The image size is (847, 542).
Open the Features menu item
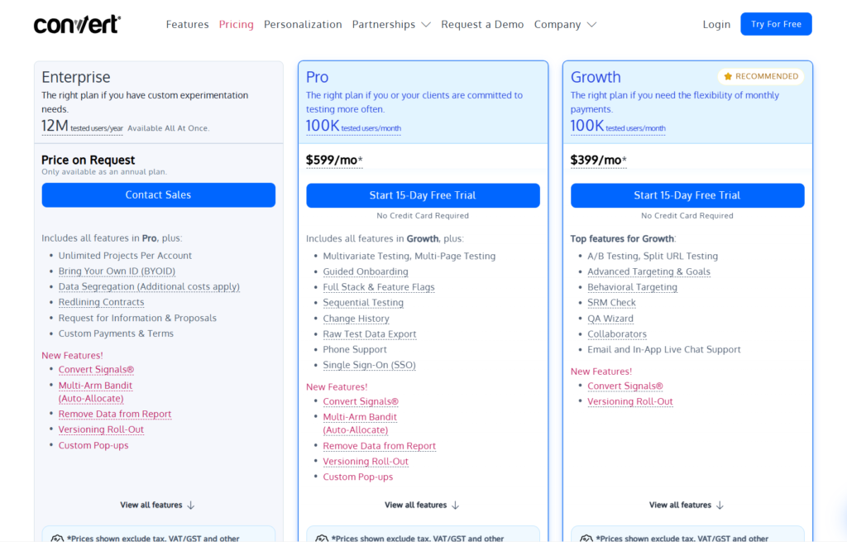[187, 24]
